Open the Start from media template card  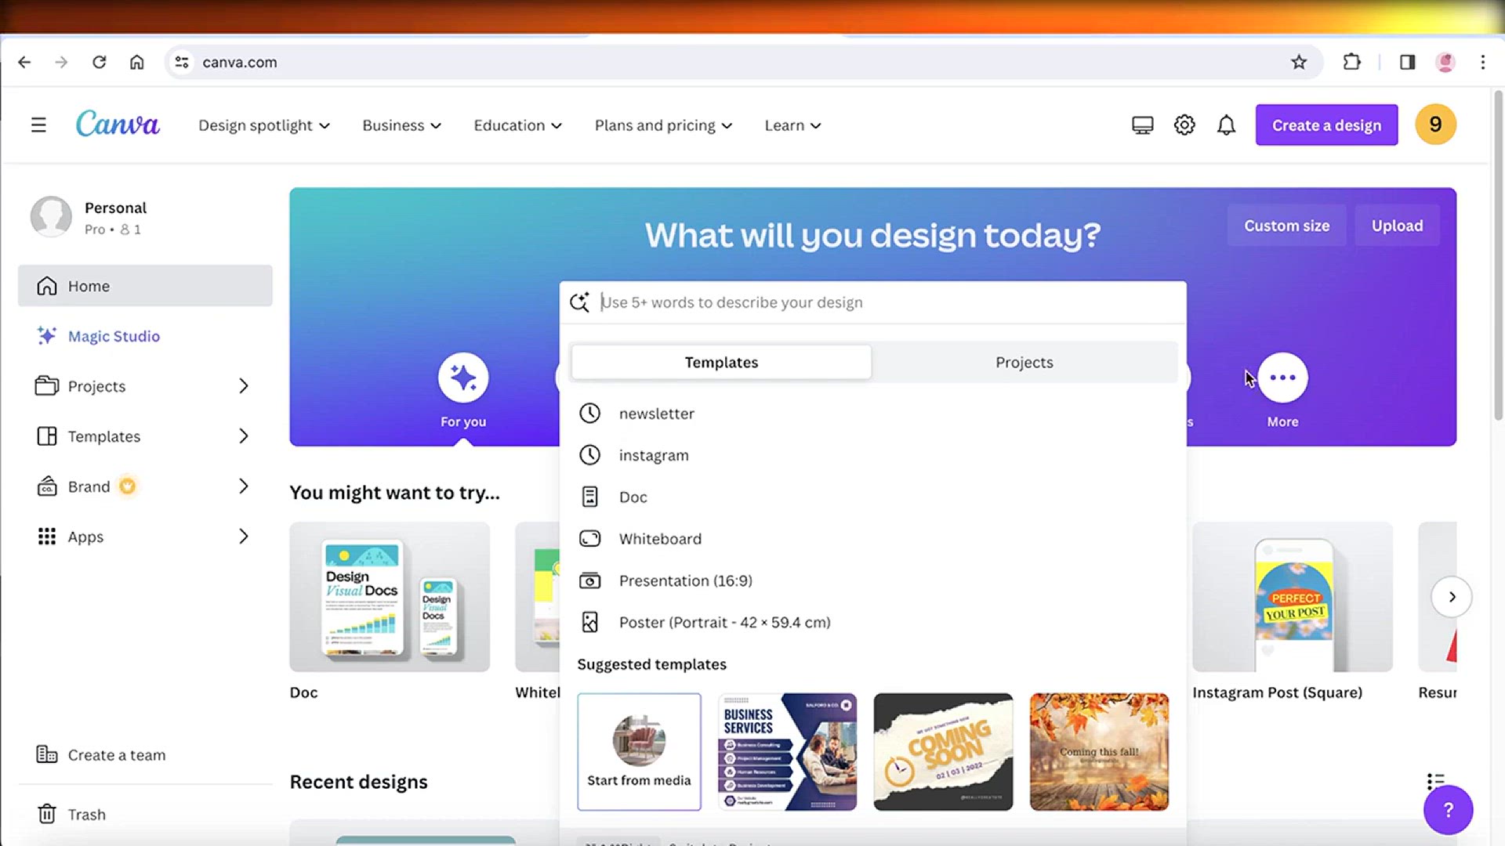[x=639, y=751]
